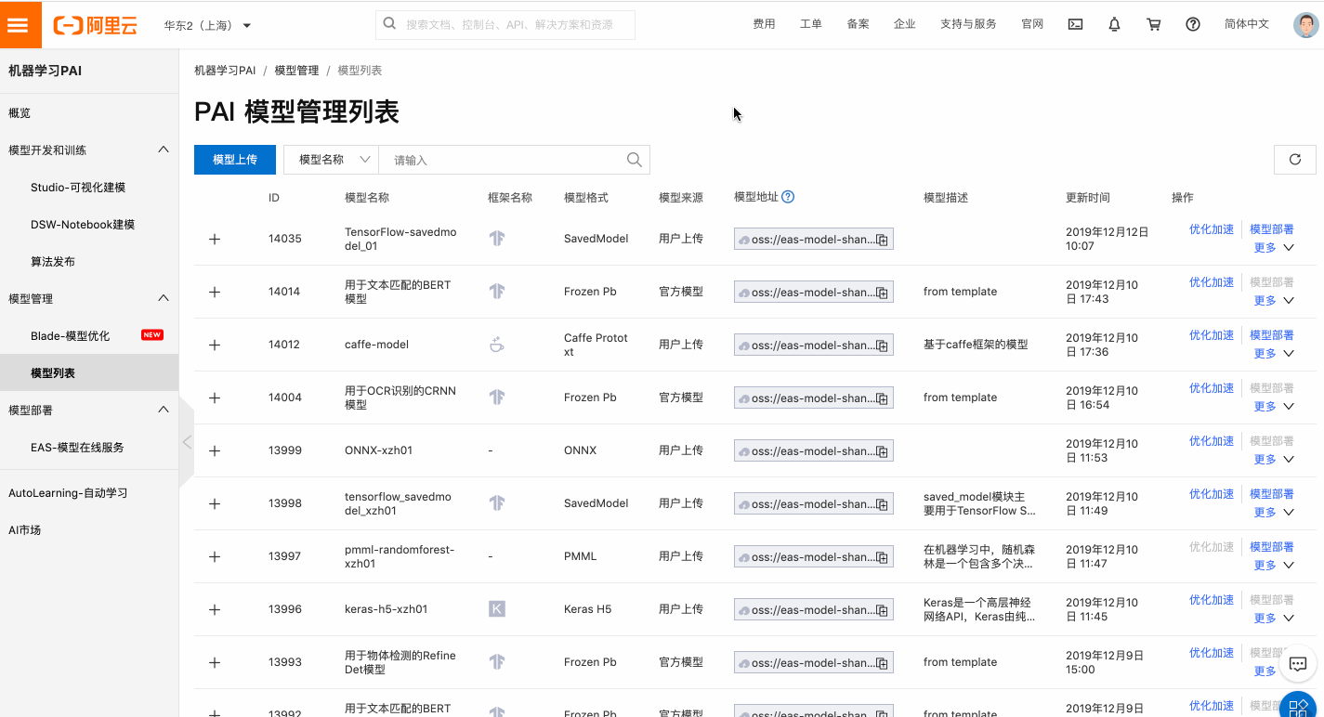Open 费用 in the top navigation
The image size is (1324, 717).
pos(764,23)
